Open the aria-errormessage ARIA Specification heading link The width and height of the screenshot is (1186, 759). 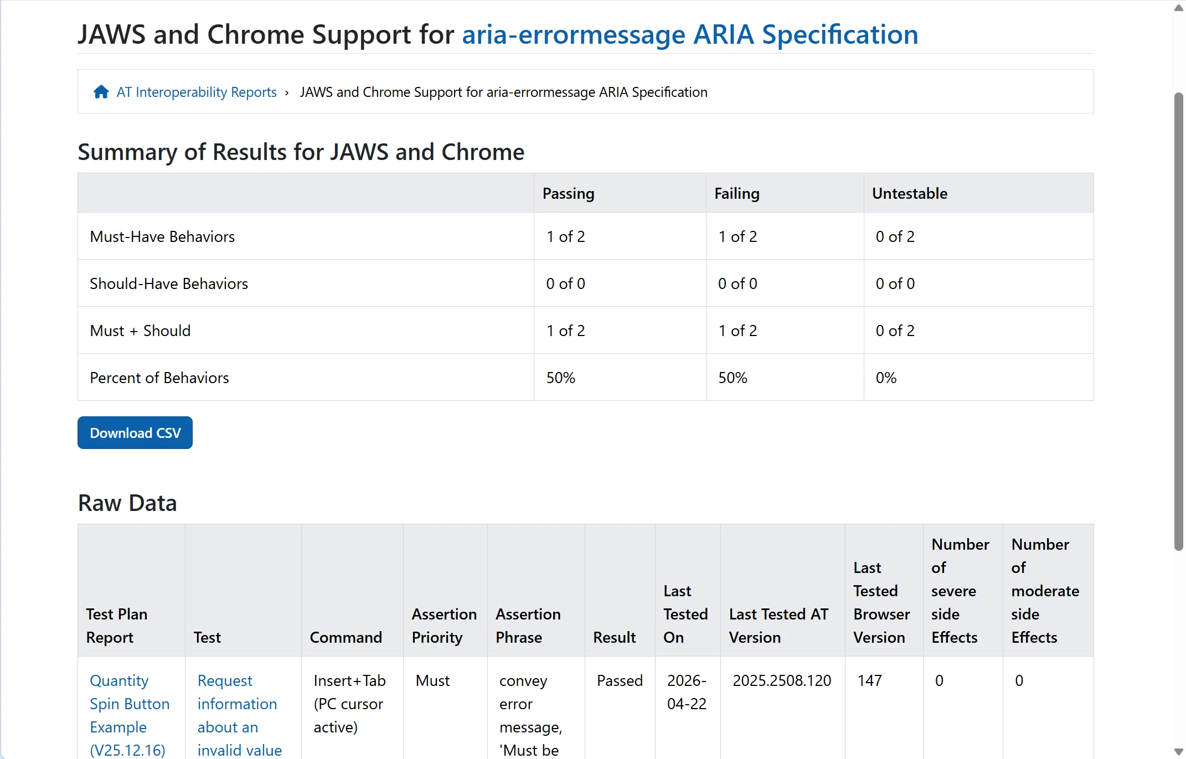tap(690, 34)
